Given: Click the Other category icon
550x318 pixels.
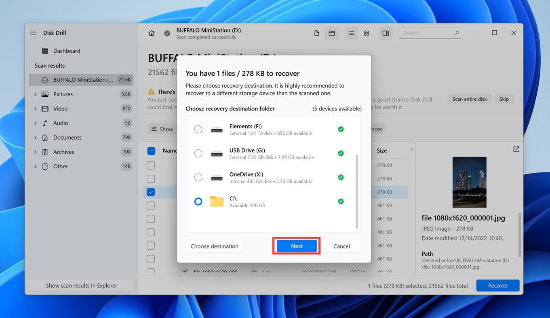Looking at the screenshot, I should click(45, 166).
